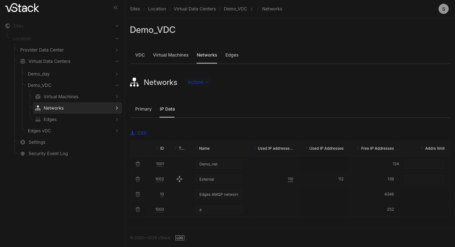
Task: Open the LOG badge in footer
Action: (180, 238)
